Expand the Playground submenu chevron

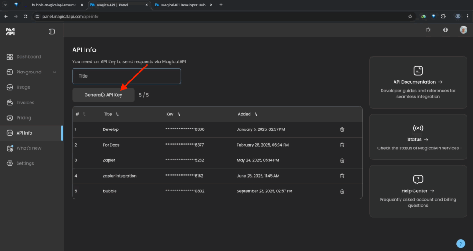(x=55, y=72)
